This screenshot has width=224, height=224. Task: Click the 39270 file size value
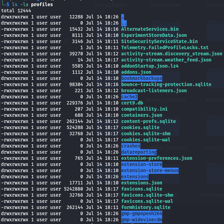click(76, 54)
